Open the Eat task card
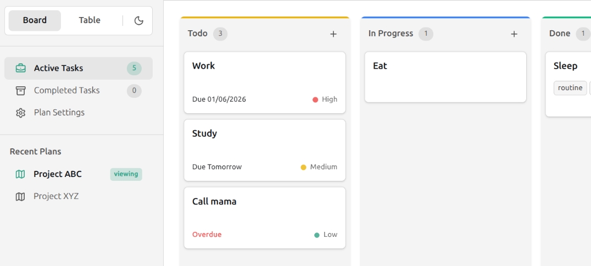 click(x=445, y=77)
